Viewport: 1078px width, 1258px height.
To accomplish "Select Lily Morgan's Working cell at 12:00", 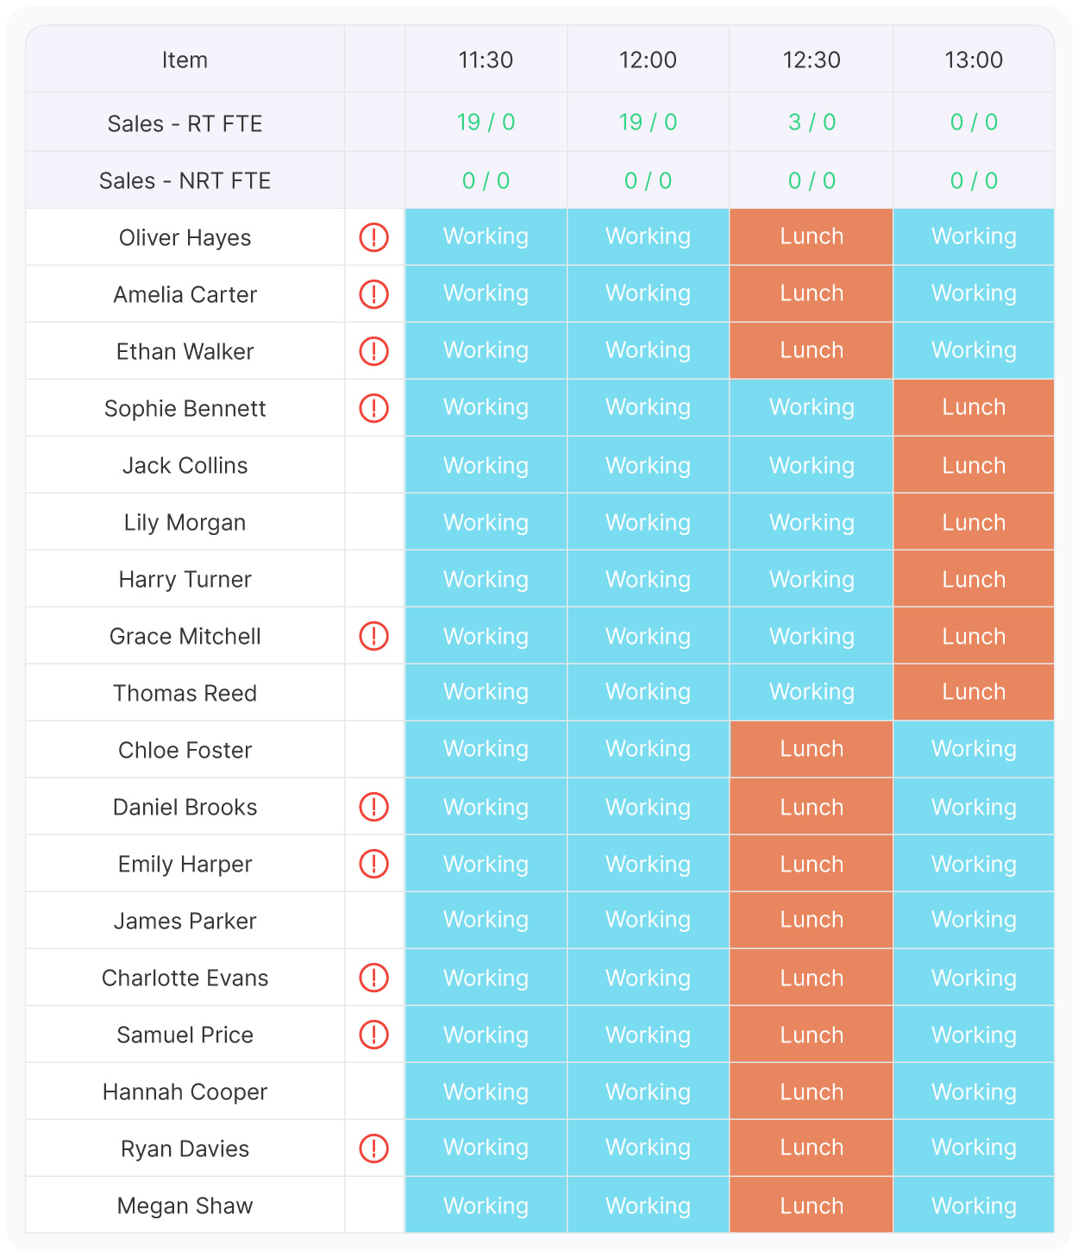I will [x=648, y=523].
